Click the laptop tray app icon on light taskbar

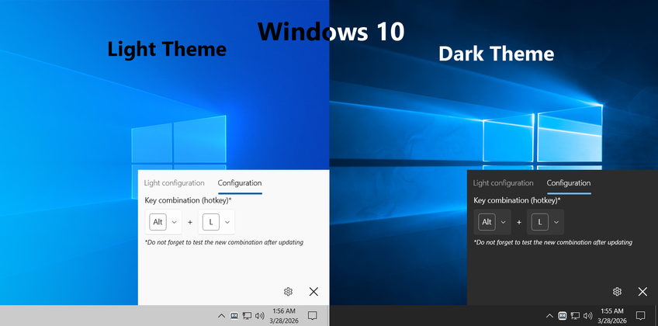[x=234, y=315]
